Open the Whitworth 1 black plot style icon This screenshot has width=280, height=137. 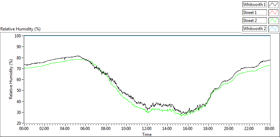point(273,5)
